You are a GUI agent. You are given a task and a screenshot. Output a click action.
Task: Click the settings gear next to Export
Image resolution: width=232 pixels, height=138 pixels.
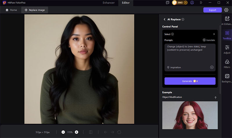226,10
